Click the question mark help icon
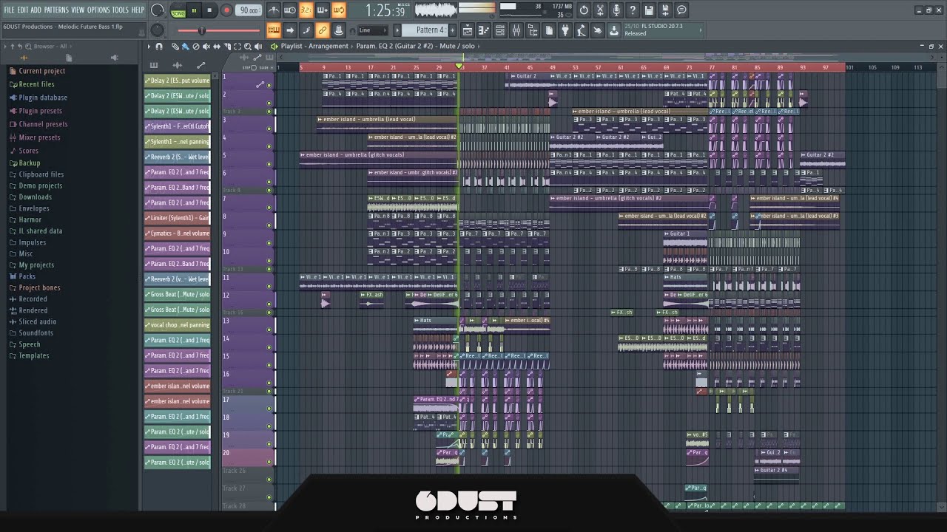The height and width of the screenshot is (532, 947). pyautogui.click(x=633, y=10)
